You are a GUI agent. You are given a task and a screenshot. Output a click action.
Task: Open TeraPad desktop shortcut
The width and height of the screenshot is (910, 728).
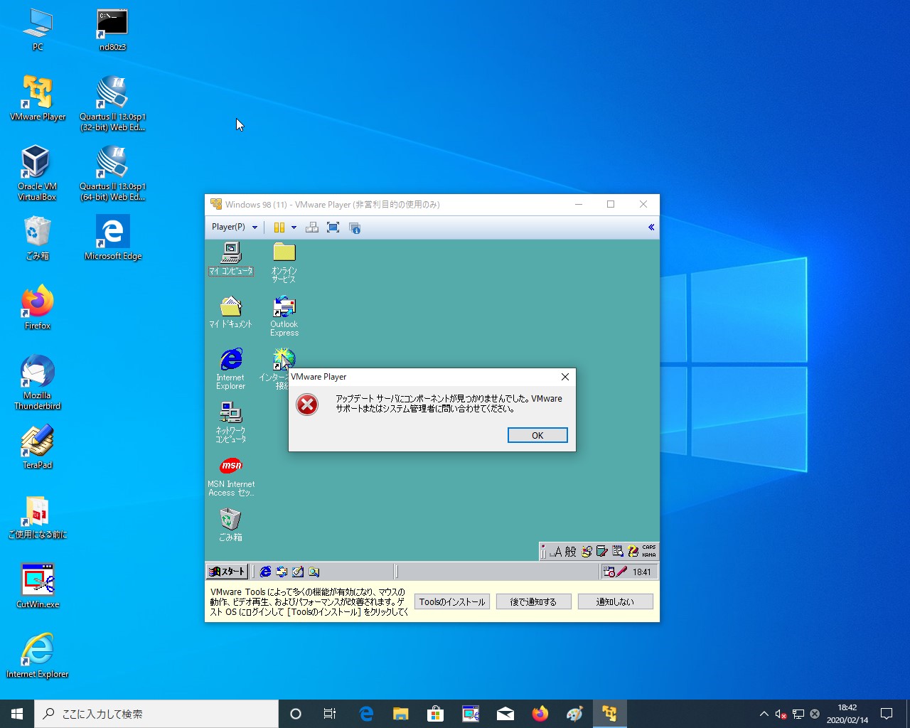click(38, 446)
